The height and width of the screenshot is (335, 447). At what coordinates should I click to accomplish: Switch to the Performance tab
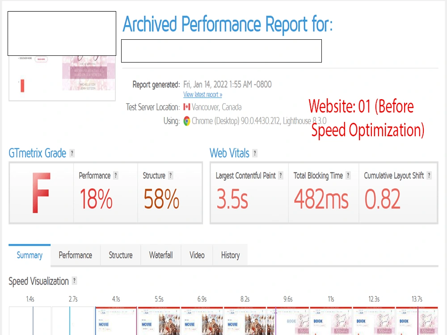[75, 255]
